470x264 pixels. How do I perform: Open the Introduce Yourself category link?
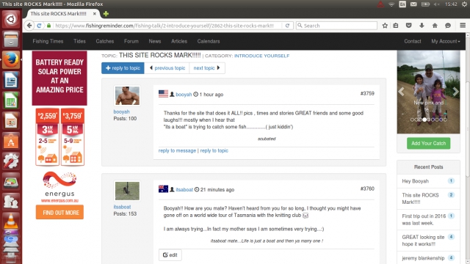pos(261,56)
